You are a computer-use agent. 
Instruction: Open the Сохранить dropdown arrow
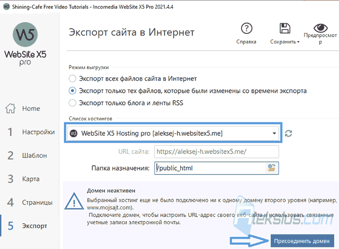pos(298,42)
